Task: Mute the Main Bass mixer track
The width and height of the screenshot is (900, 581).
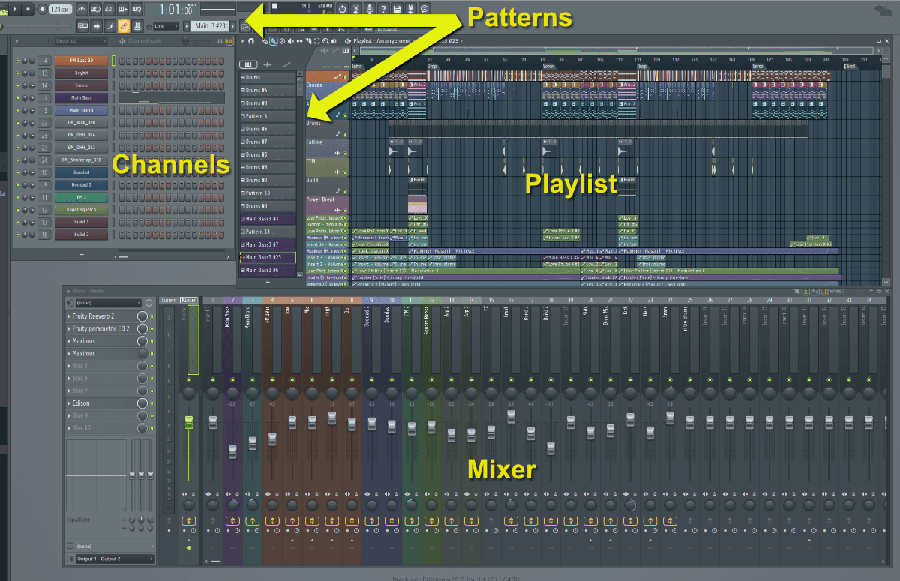Action: pos(232,380)
